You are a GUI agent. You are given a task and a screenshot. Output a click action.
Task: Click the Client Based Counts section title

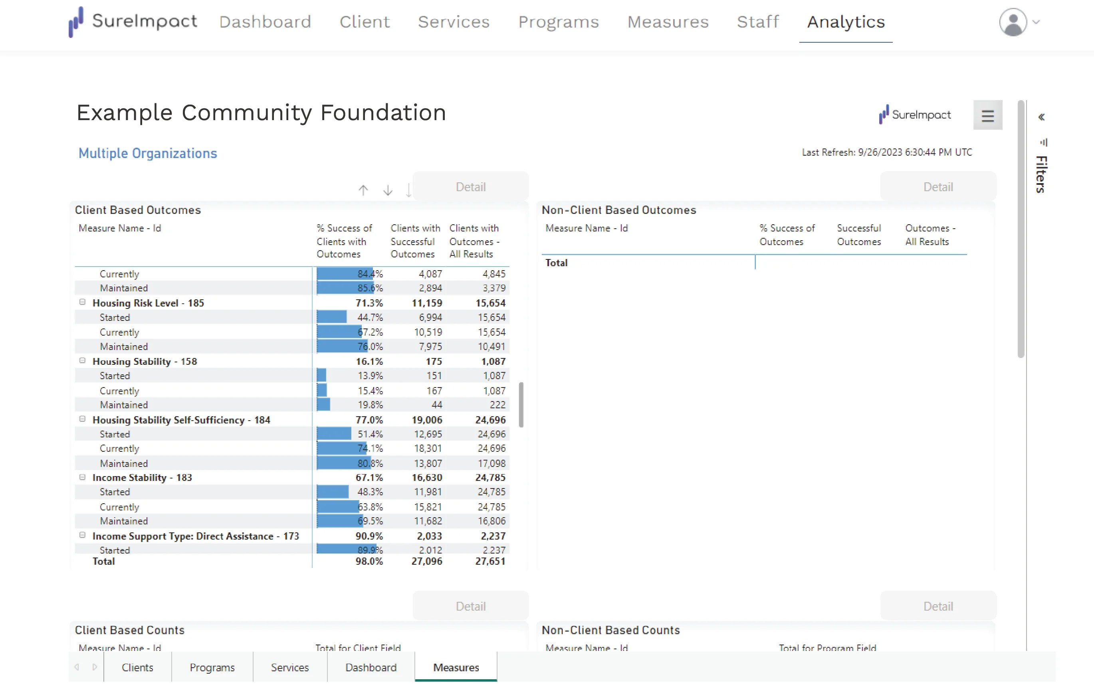129,630
